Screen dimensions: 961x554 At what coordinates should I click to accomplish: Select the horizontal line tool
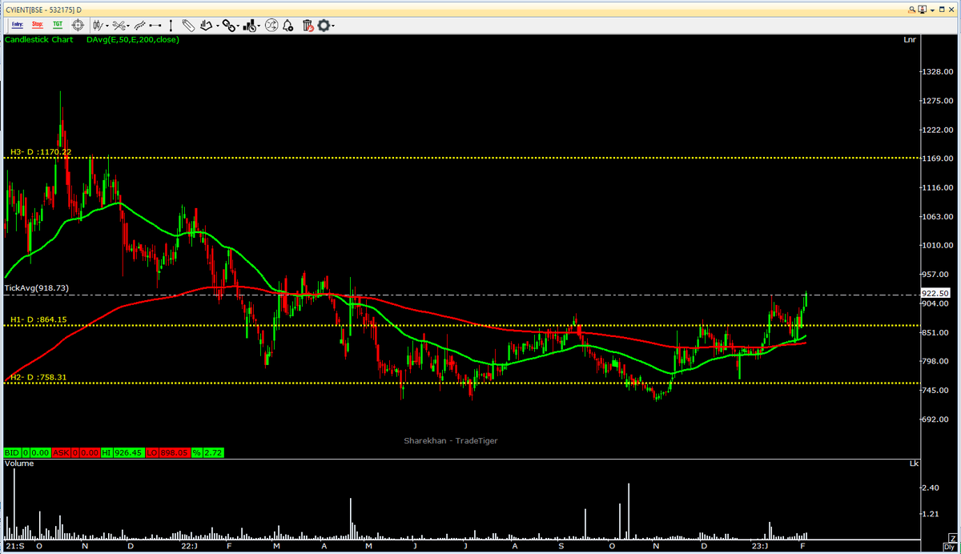point(155,26)
